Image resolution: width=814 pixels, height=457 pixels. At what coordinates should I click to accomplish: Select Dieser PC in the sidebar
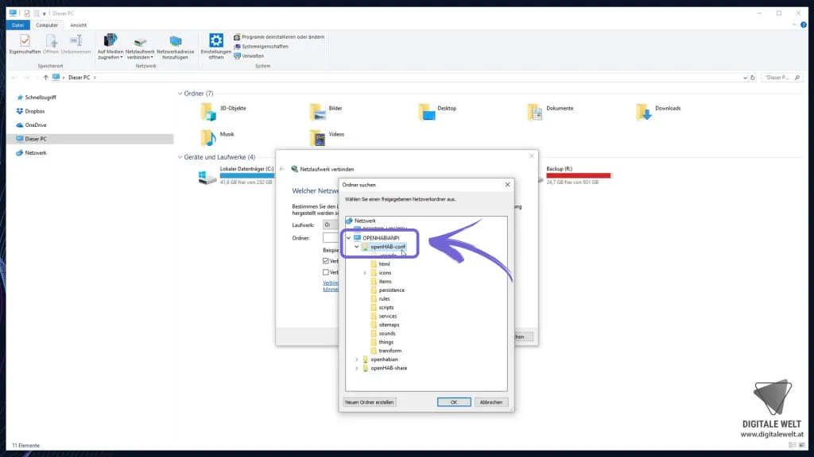pos(91,139)
